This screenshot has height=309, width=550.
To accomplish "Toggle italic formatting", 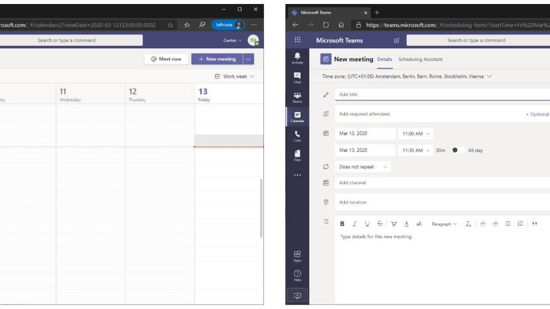I will (x=354, y=223).
